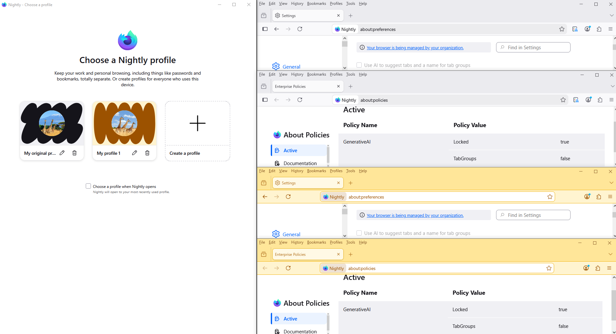
Task: Toggle AI tab suggestion checkbox in yellow Settings window
Action: pyautogui.click(x=359, y=233)
